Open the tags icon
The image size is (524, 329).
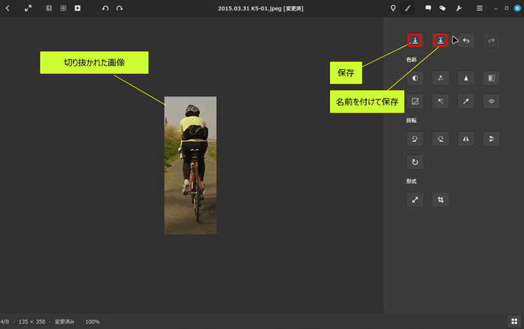click(443, 8)
